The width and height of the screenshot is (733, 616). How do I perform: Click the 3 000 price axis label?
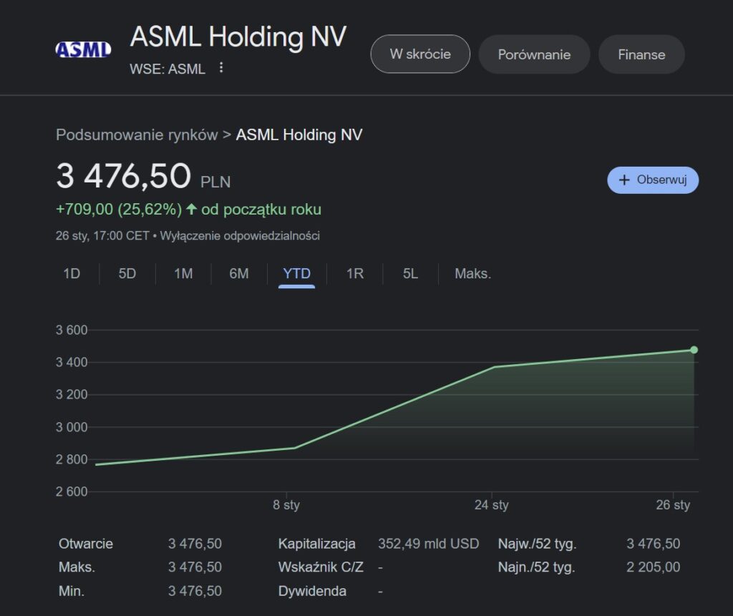tap(72, 427)
